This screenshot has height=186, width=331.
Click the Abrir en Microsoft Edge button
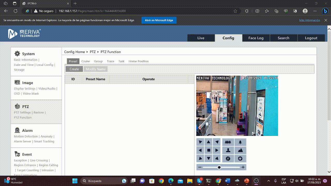tap(159, 20)
